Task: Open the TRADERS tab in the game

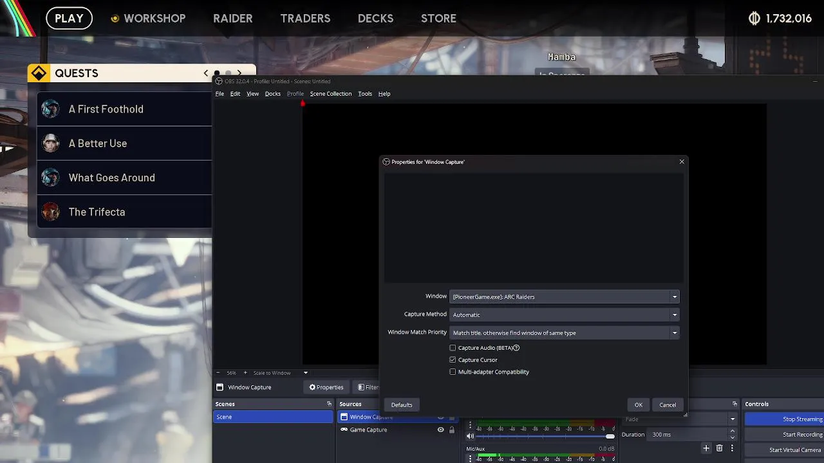Action: [x=305, y=19]
